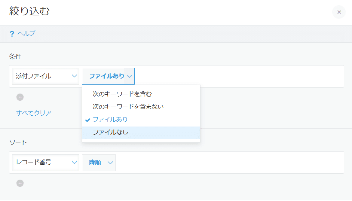Add a sort rule with the plus icon under ソート
This screenshot has height=201, width=352.
[x=20, y=183]
